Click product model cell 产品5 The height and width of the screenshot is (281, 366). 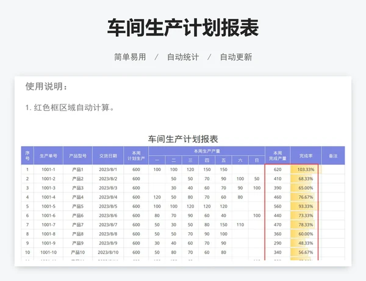coord(77,206)
